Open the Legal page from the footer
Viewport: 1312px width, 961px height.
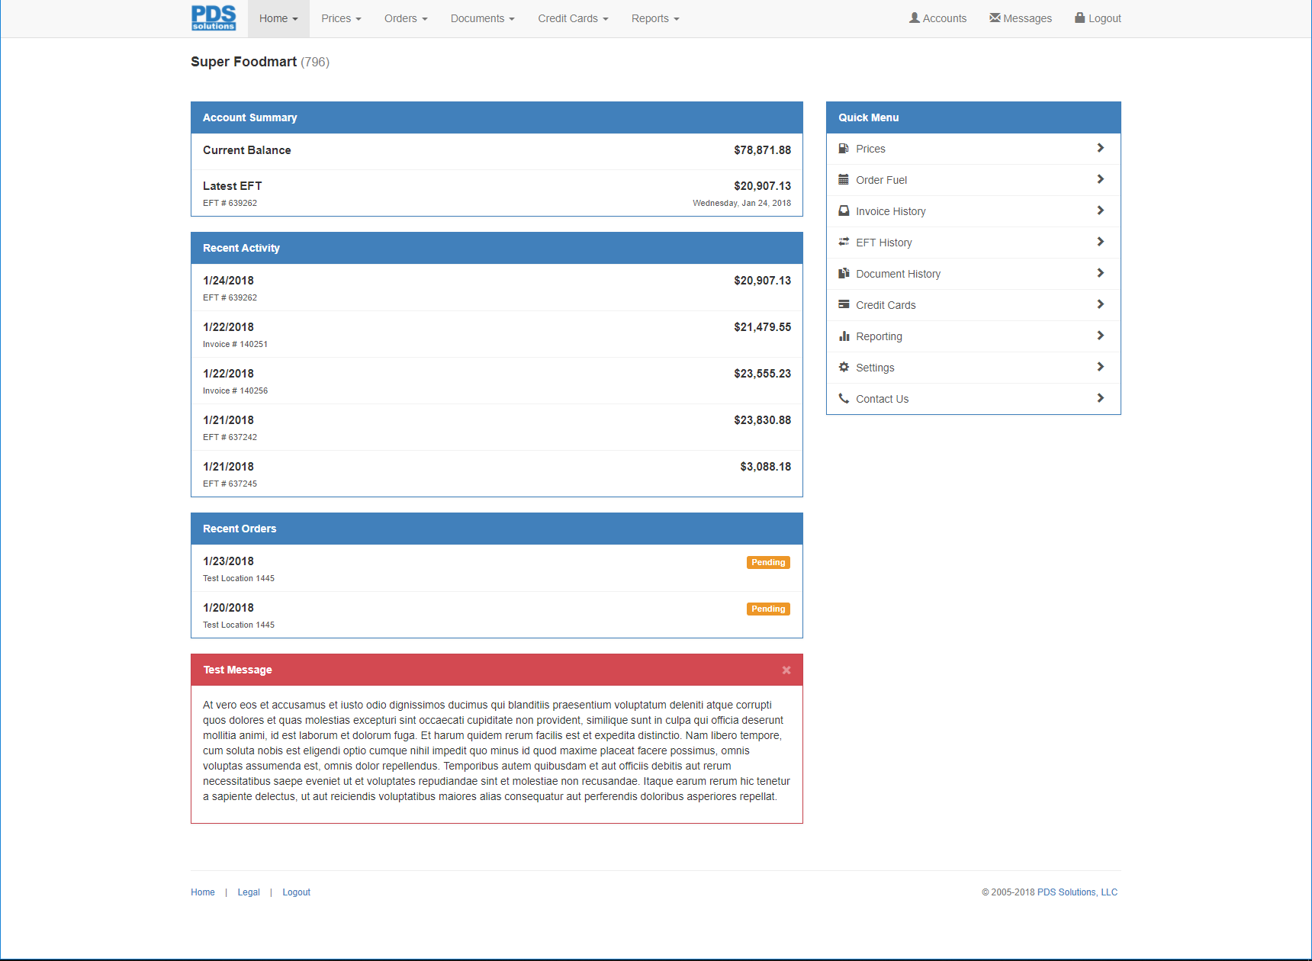(249, 892)
